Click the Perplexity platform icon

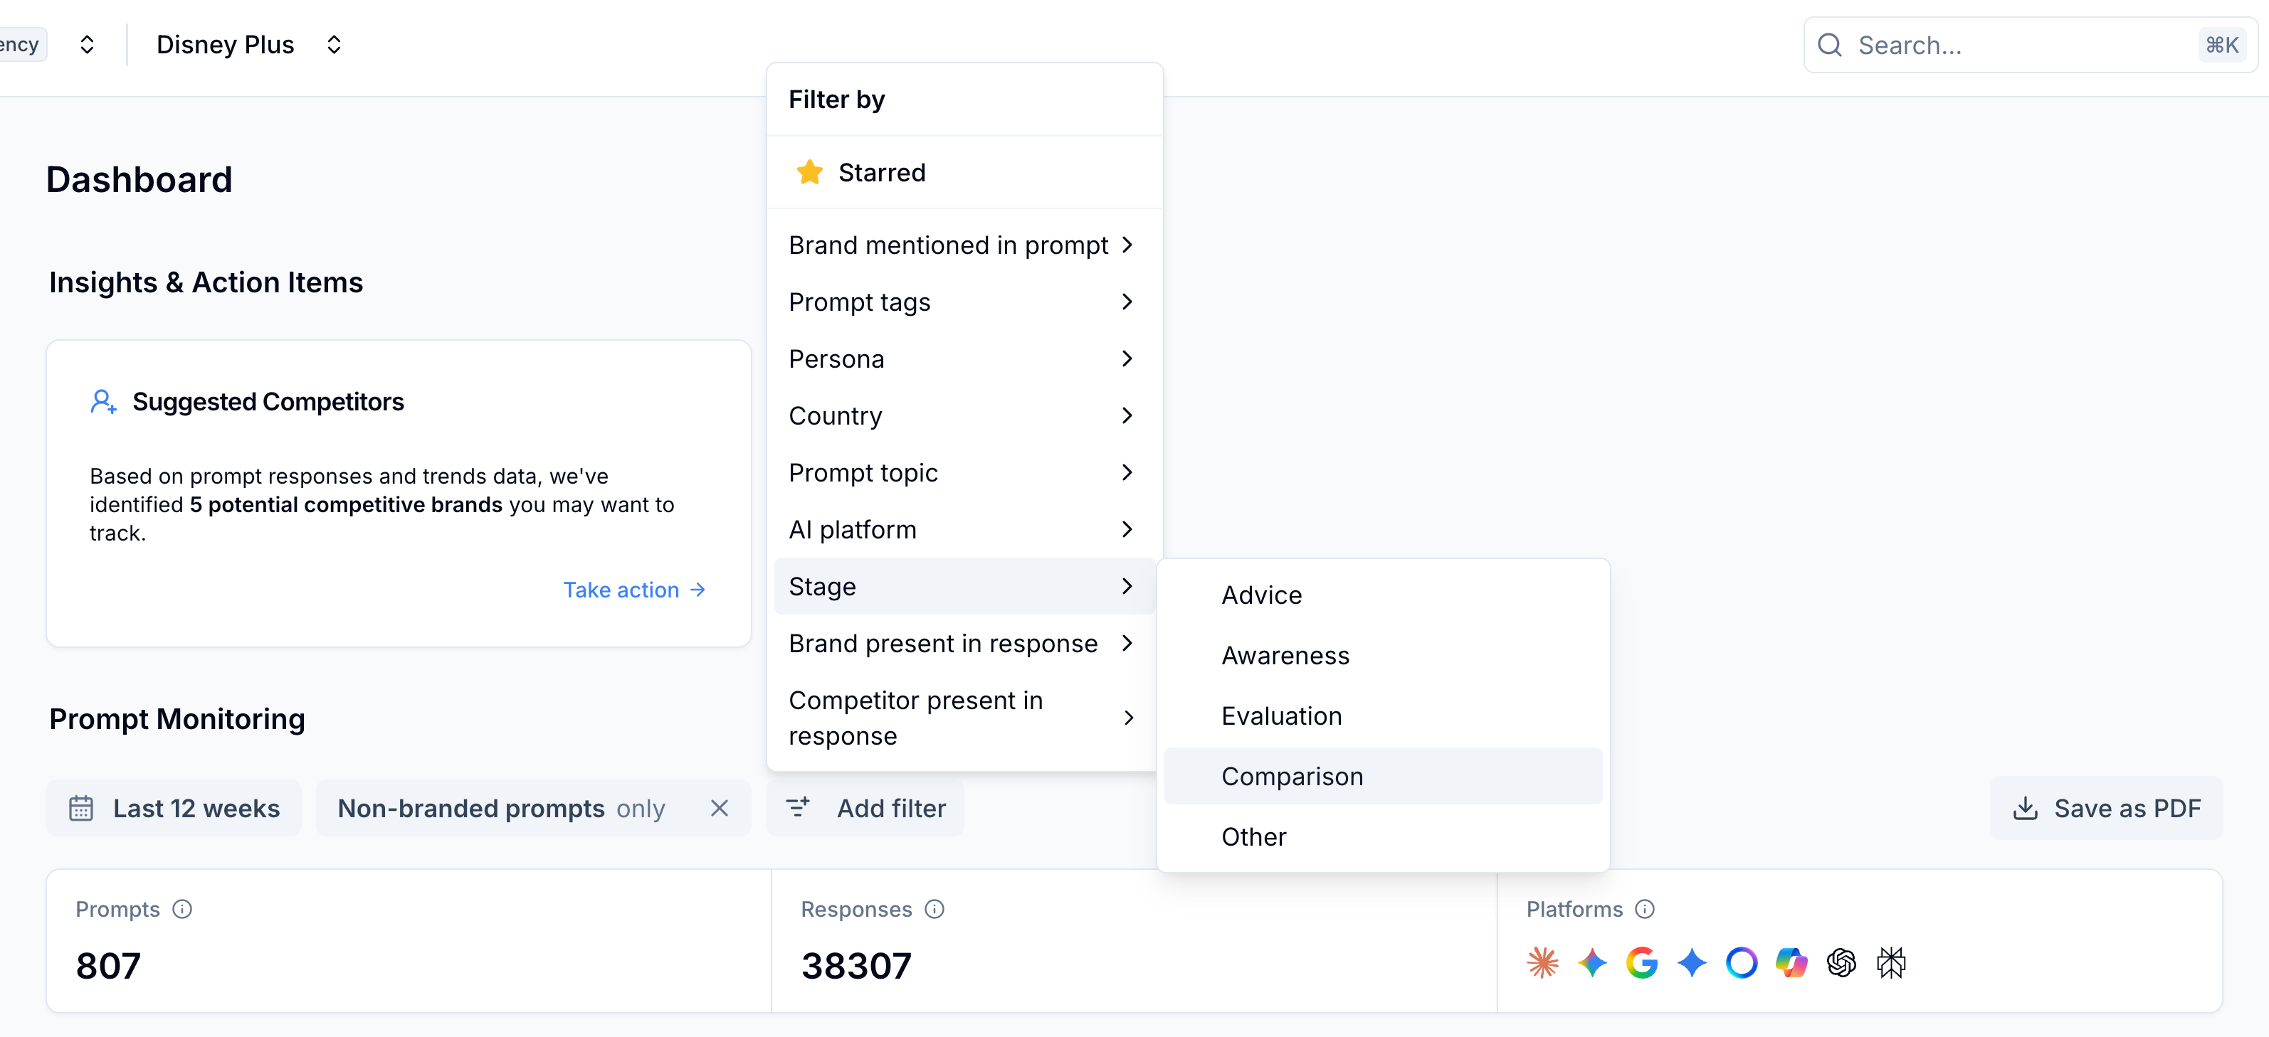[1891, 962]
